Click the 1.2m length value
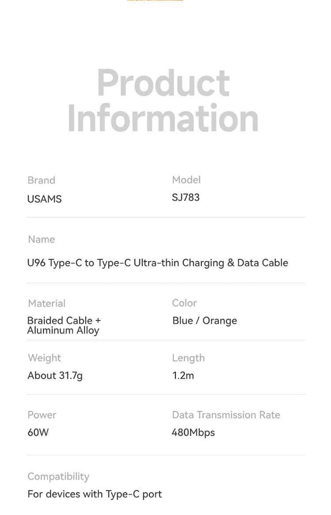 pos(183,376)
